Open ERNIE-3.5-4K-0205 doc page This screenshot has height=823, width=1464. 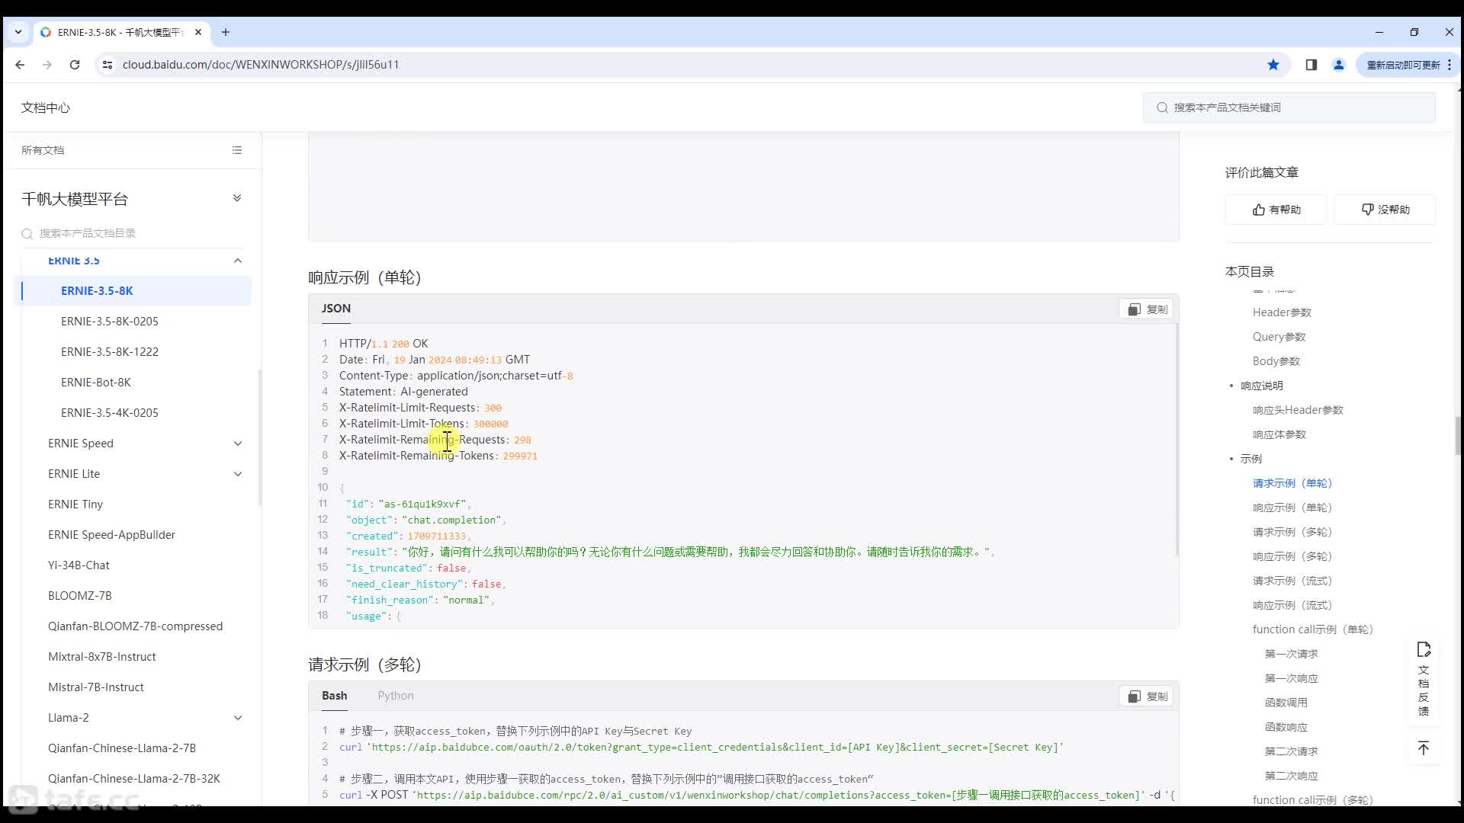[x=110, y=412]
